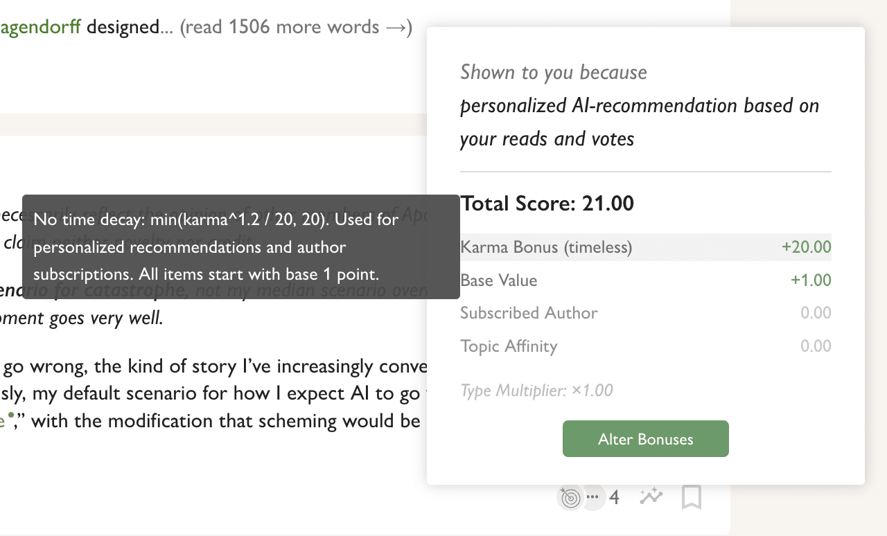
Task: Click the comment count number 4
Action: (614, 497)
